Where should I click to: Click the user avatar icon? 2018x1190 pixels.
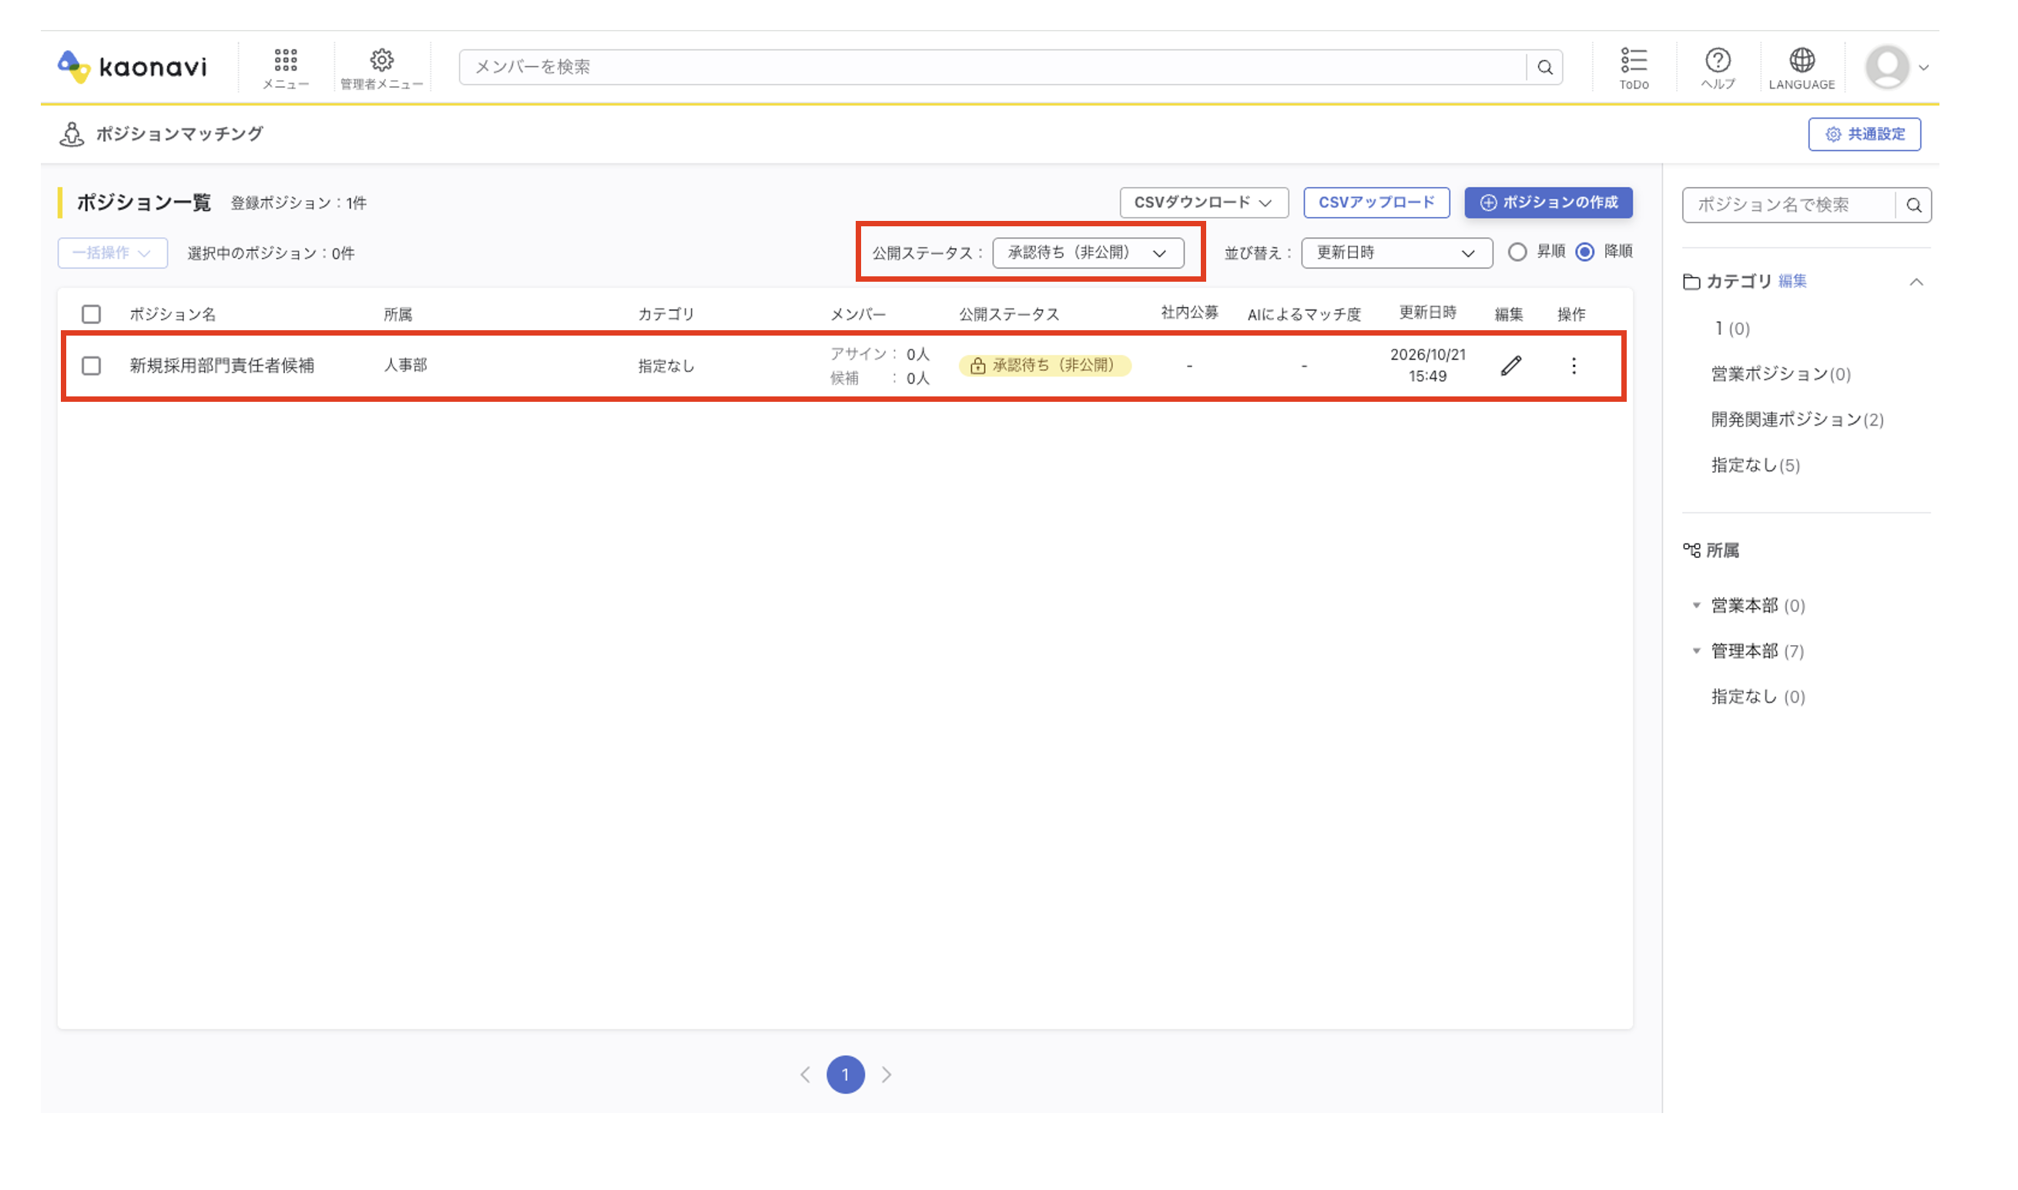tap(1886, 66)
